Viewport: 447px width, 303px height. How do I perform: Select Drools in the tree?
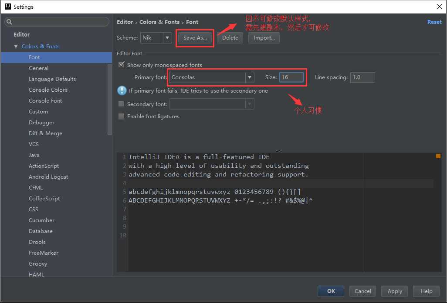tap(37, 242)
